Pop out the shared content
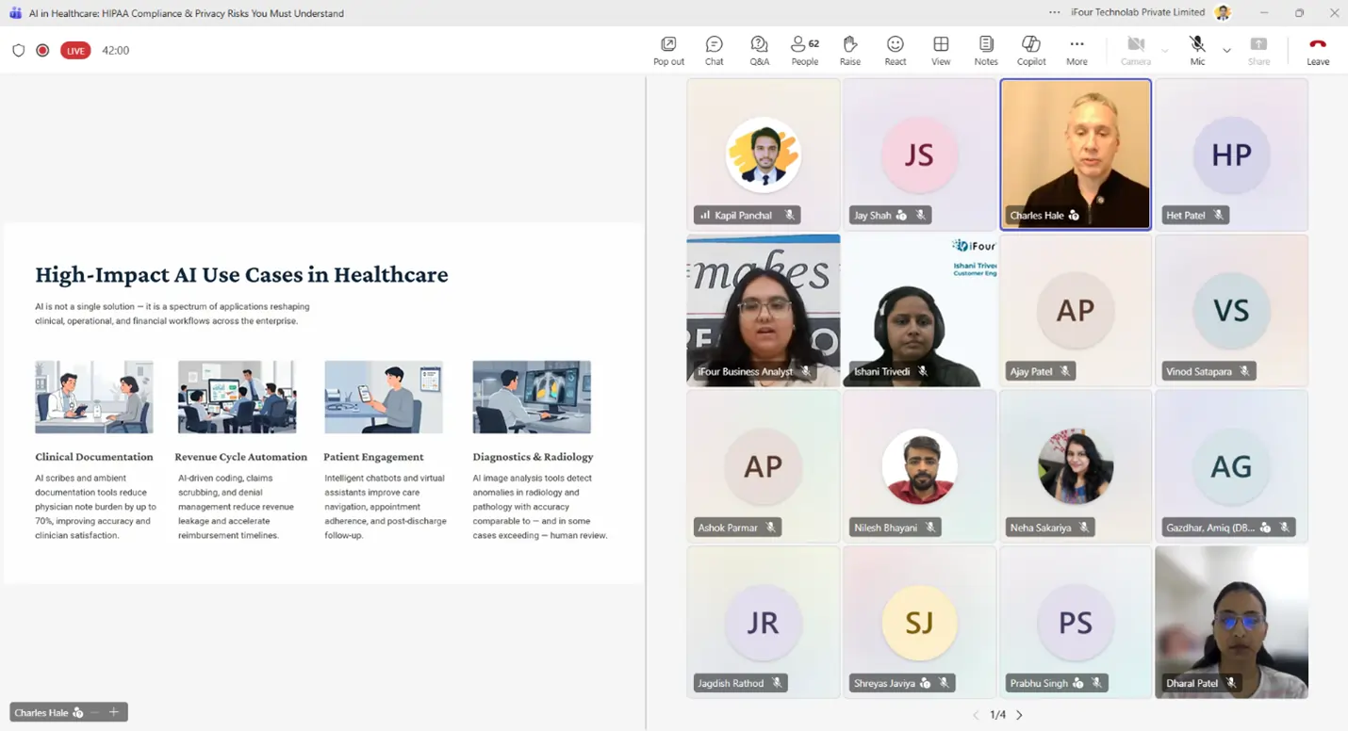This screenshot has height=731, width=1348. point(668,51)
